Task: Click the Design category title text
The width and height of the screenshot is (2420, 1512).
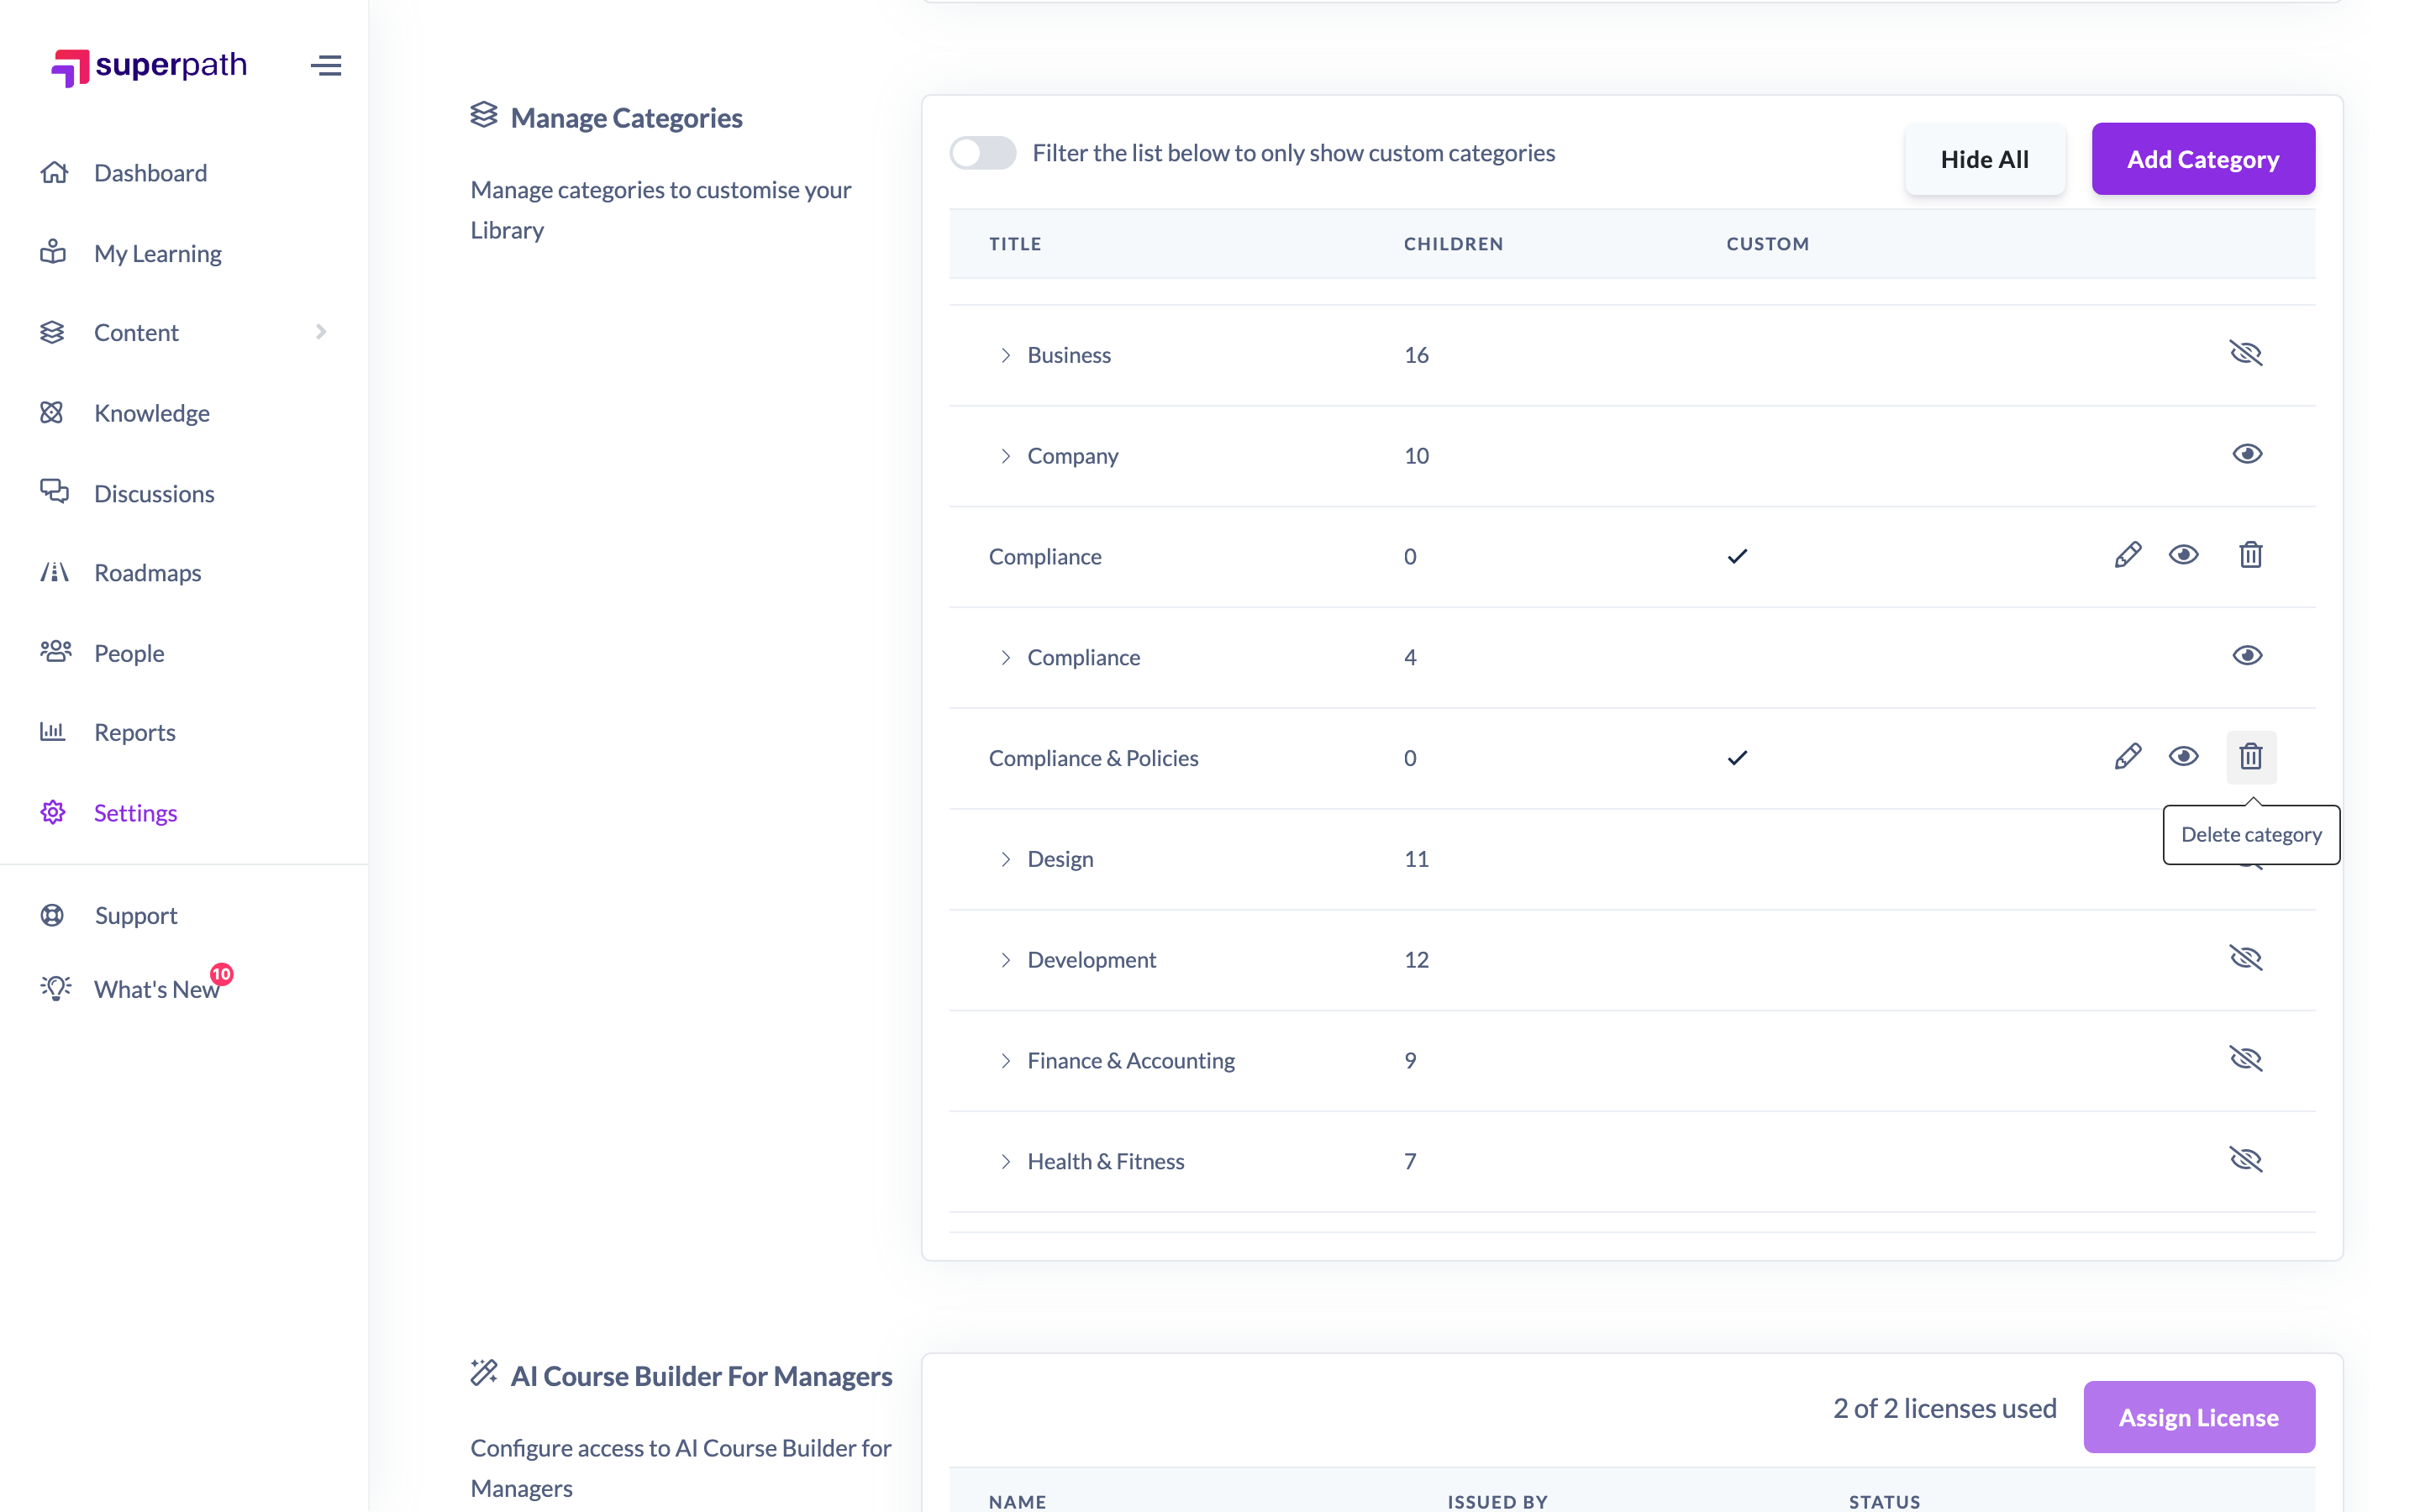Action: (x=1060, y=859)
